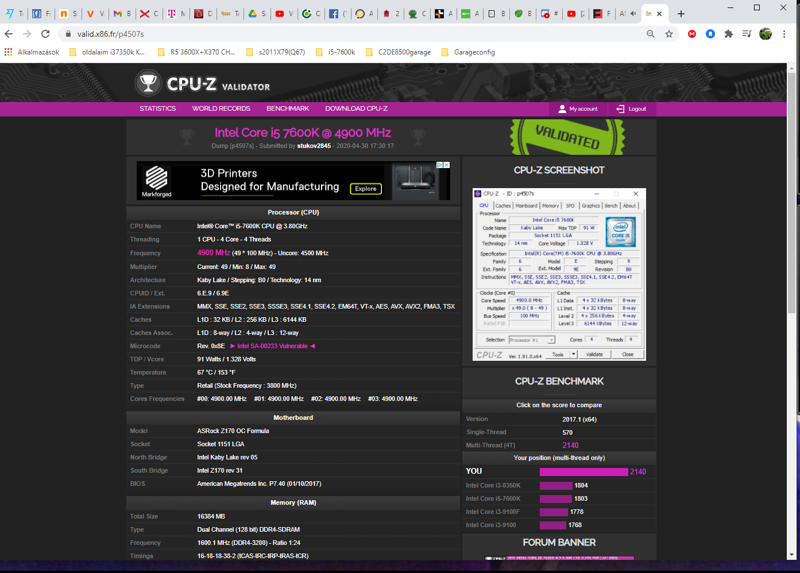Viewport: 800px width, 573px height.
Task: Switch to the Google Drive tab
Action: point(257,14)
